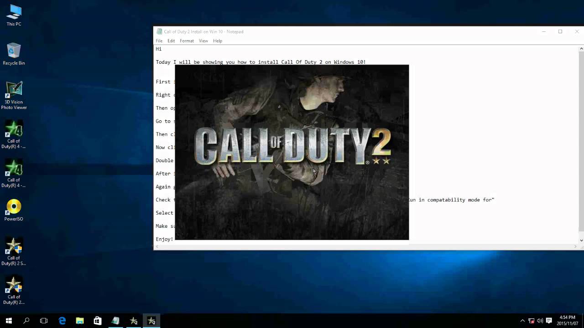The height and width of the screenshot is (328, 584).
Task: Select the highlighted Call of Duty 2 taskbar icon
Action: point(151,321)
